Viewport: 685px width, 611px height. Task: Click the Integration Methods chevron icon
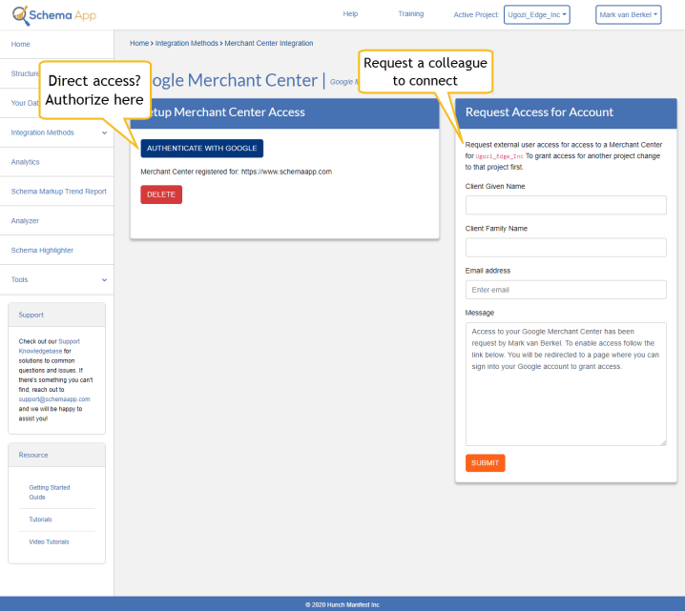104,132
